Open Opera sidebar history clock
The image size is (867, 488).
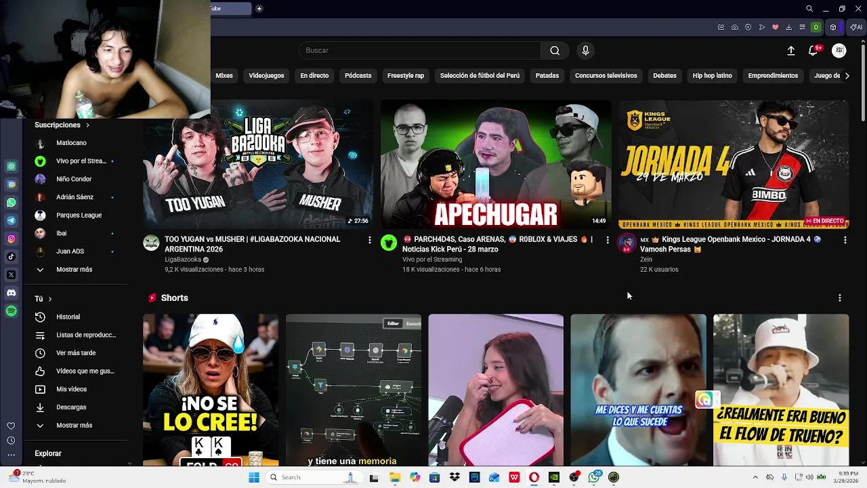pyautogui.click(x=11, y=441)
